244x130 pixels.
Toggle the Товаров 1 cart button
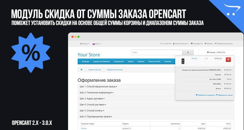tap(216, 52)
